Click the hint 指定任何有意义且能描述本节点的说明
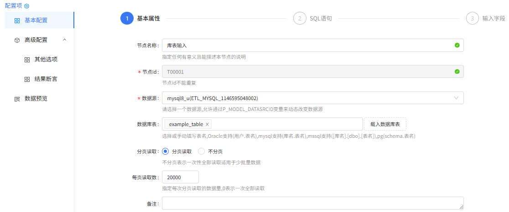 [204, 57]
